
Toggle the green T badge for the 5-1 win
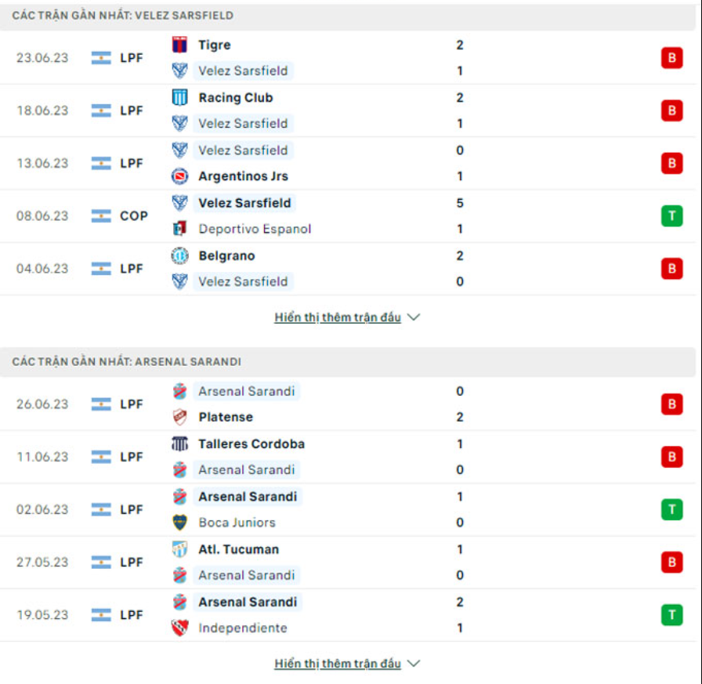click(671, 215)
